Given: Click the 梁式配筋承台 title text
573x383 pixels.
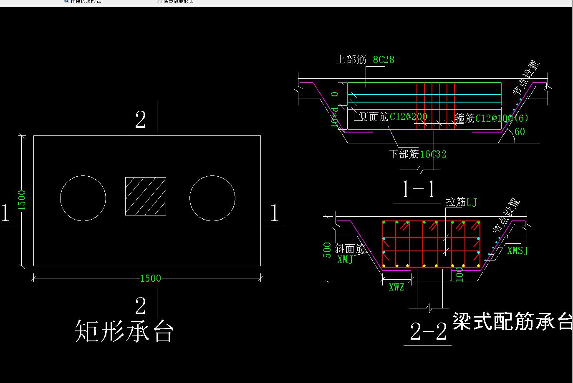Looking at the screenshot, I should (512, 321).
